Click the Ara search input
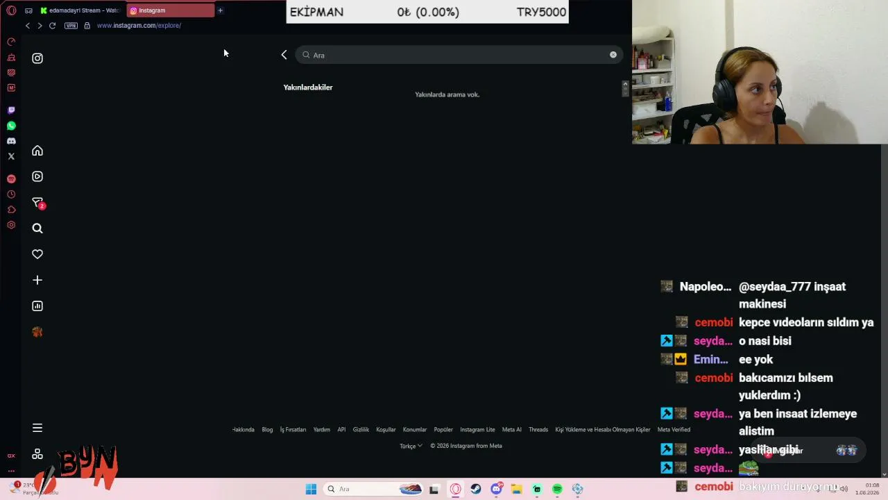 click(x=459, y=55)
